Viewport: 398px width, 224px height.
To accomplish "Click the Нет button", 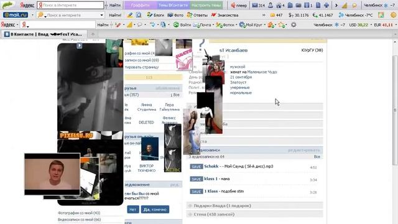I will tap(132, 210).
